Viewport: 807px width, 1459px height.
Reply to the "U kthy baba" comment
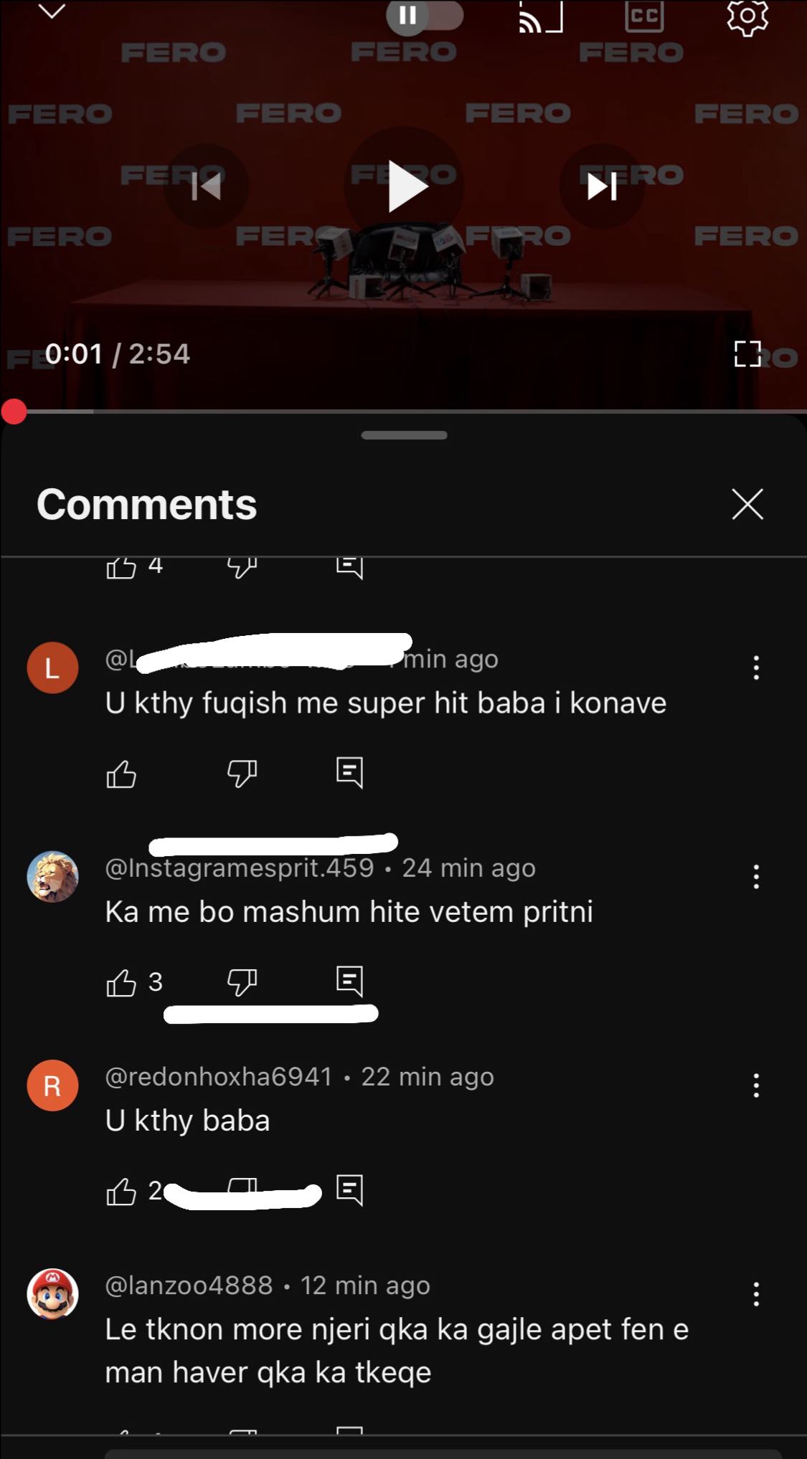coord(349,1190)
